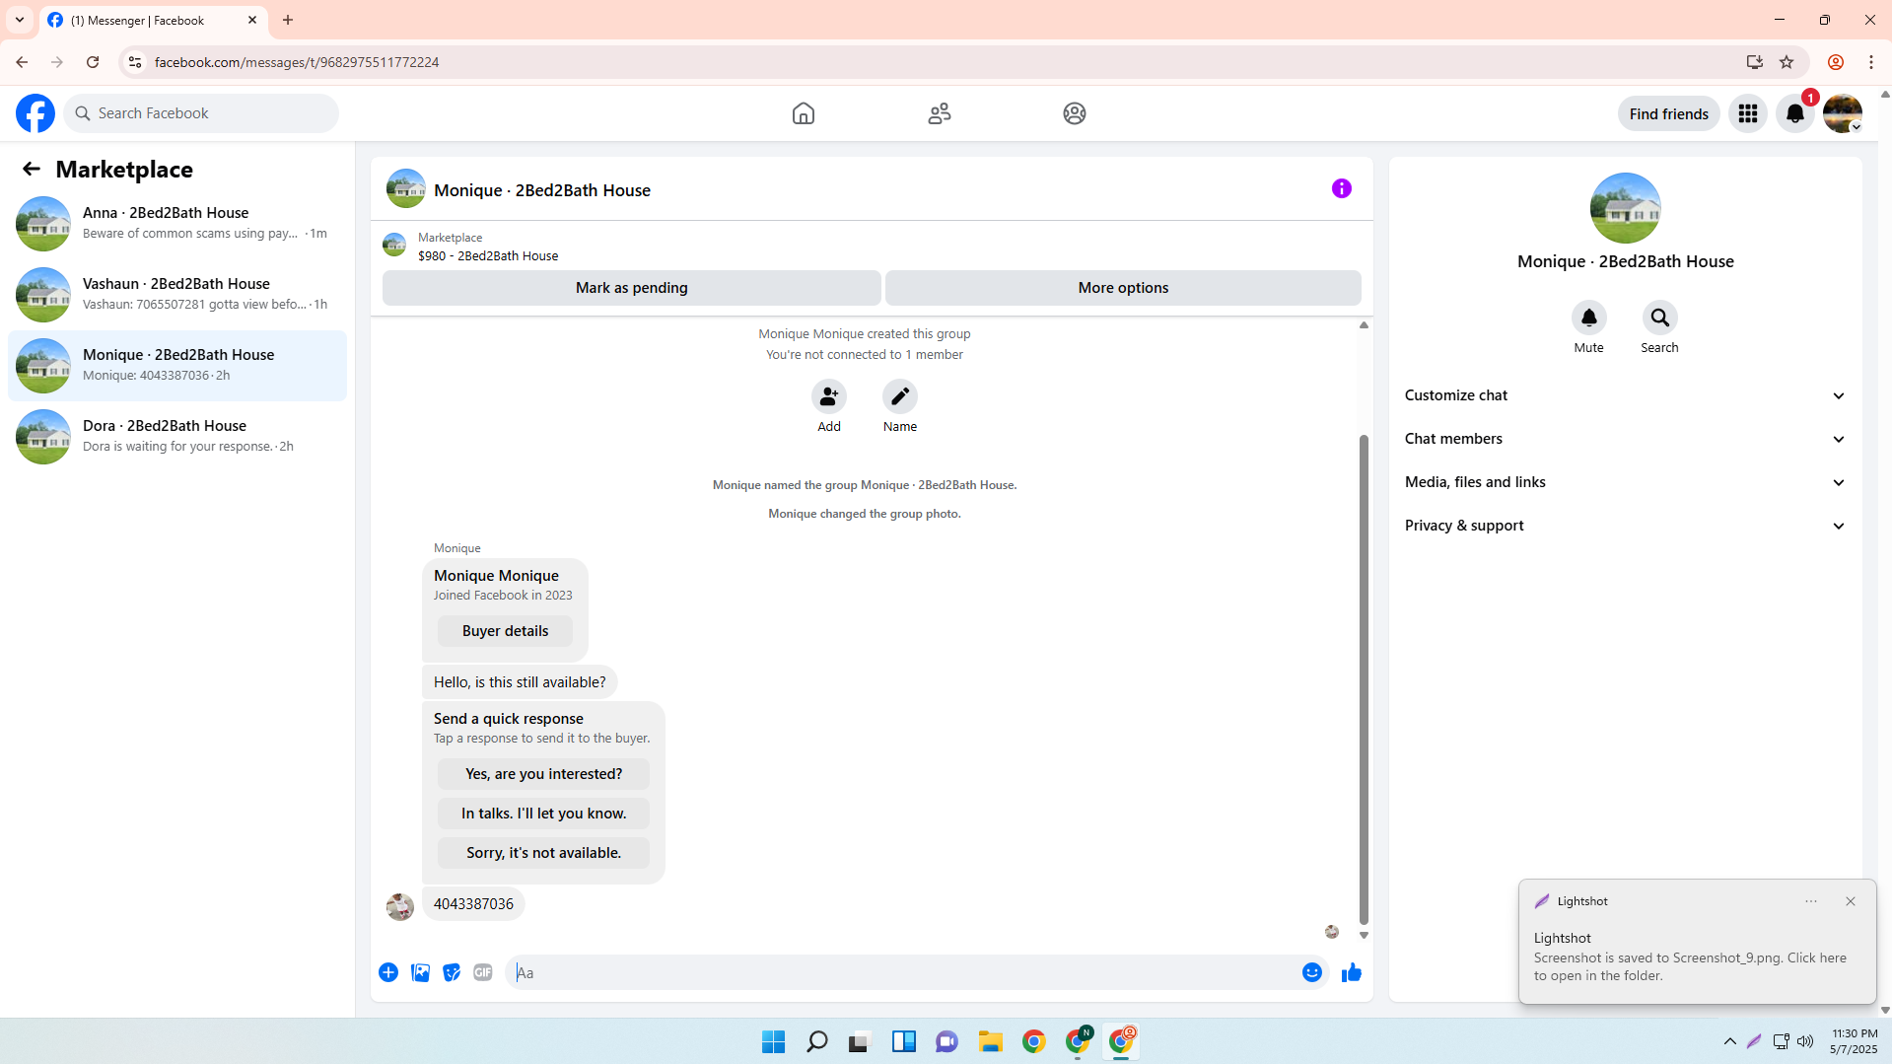Send quick reply 'Sorry, it's not available.'
Screen dimensions: 1892x1064
tap(544, 853)
